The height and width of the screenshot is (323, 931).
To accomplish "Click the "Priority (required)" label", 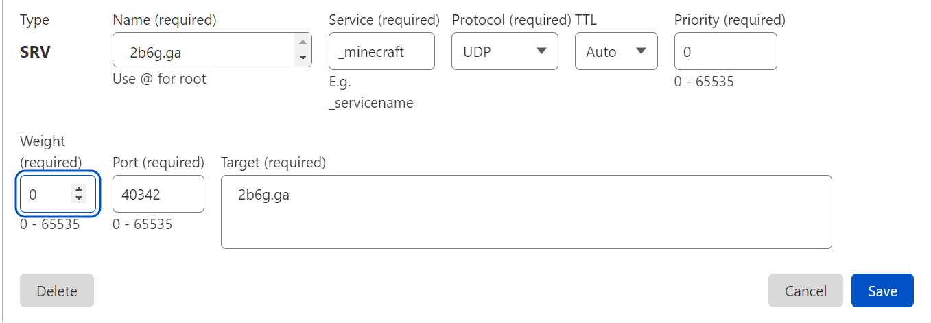I will [729, 21].
